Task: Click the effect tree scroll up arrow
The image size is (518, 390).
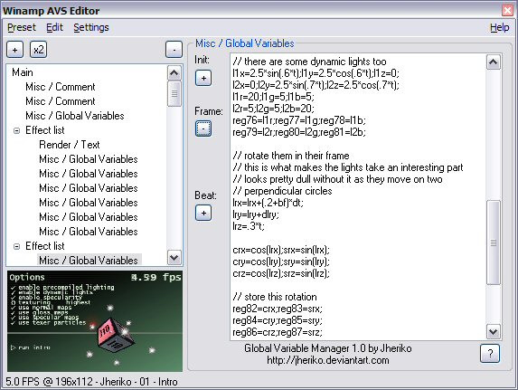Action: tap(174, 72)
